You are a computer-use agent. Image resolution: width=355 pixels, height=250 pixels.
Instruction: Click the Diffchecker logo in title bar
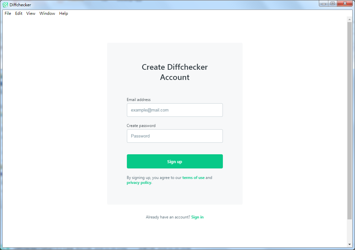[x=5, y=5]
